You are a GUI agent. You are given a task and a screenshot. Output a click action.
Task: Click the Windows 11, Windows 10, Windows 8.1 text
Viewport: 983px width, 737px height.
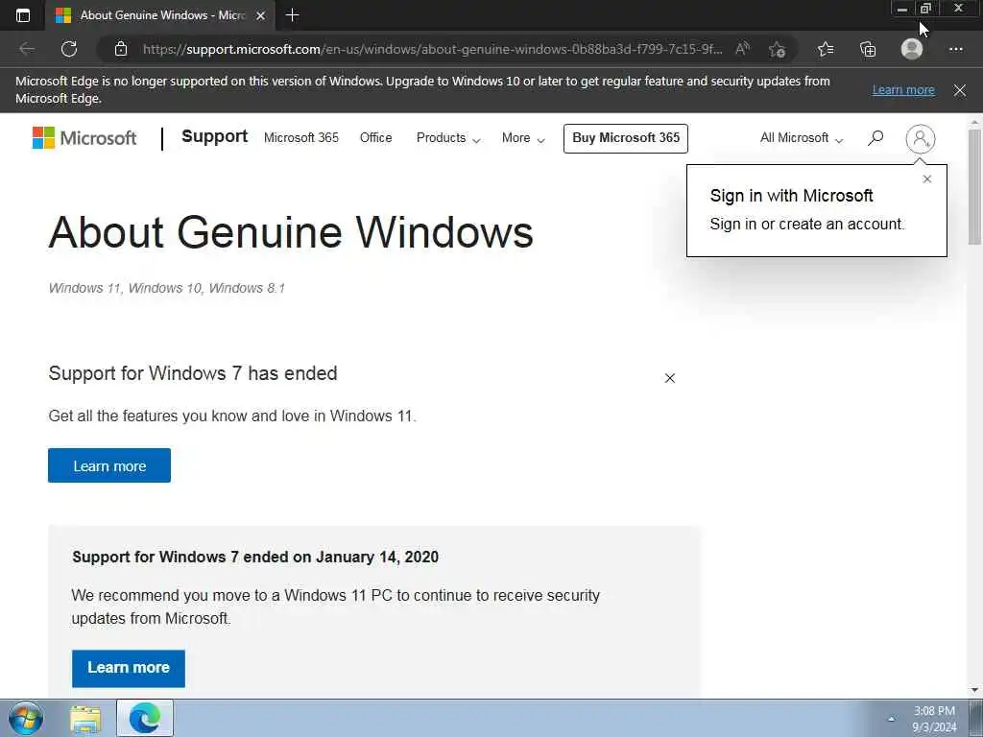click(x=167, y=288)
